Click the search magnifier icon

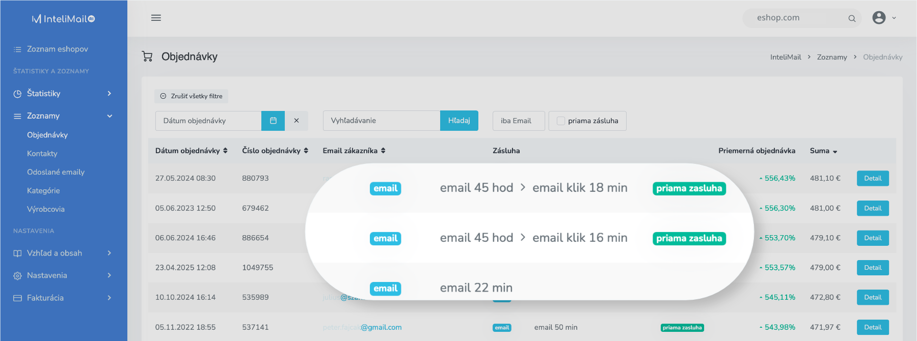[852, 18]
